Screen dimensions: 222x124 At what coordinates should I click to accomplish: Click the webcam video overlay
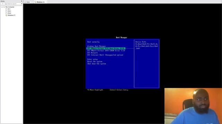pos(193,106)
